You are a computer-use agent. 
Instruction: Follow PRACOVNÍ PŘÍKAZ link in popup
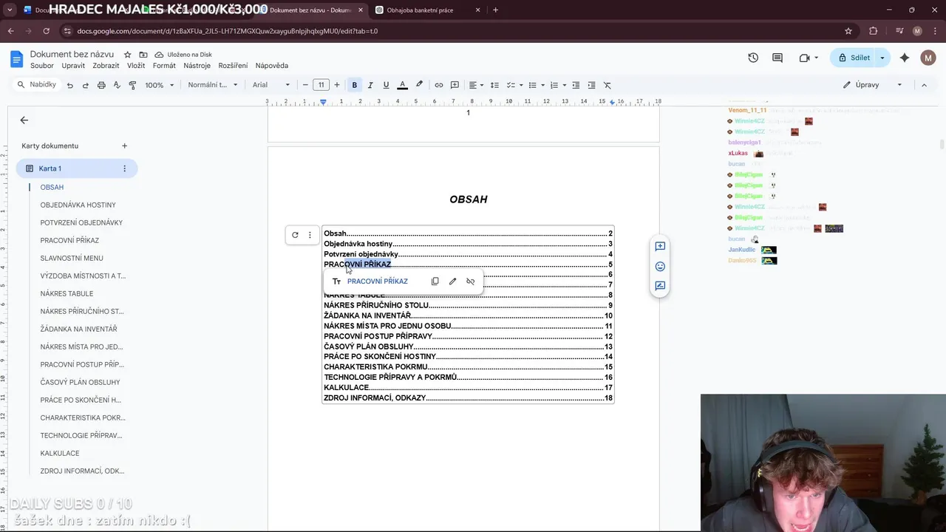[x=378, y=282]
